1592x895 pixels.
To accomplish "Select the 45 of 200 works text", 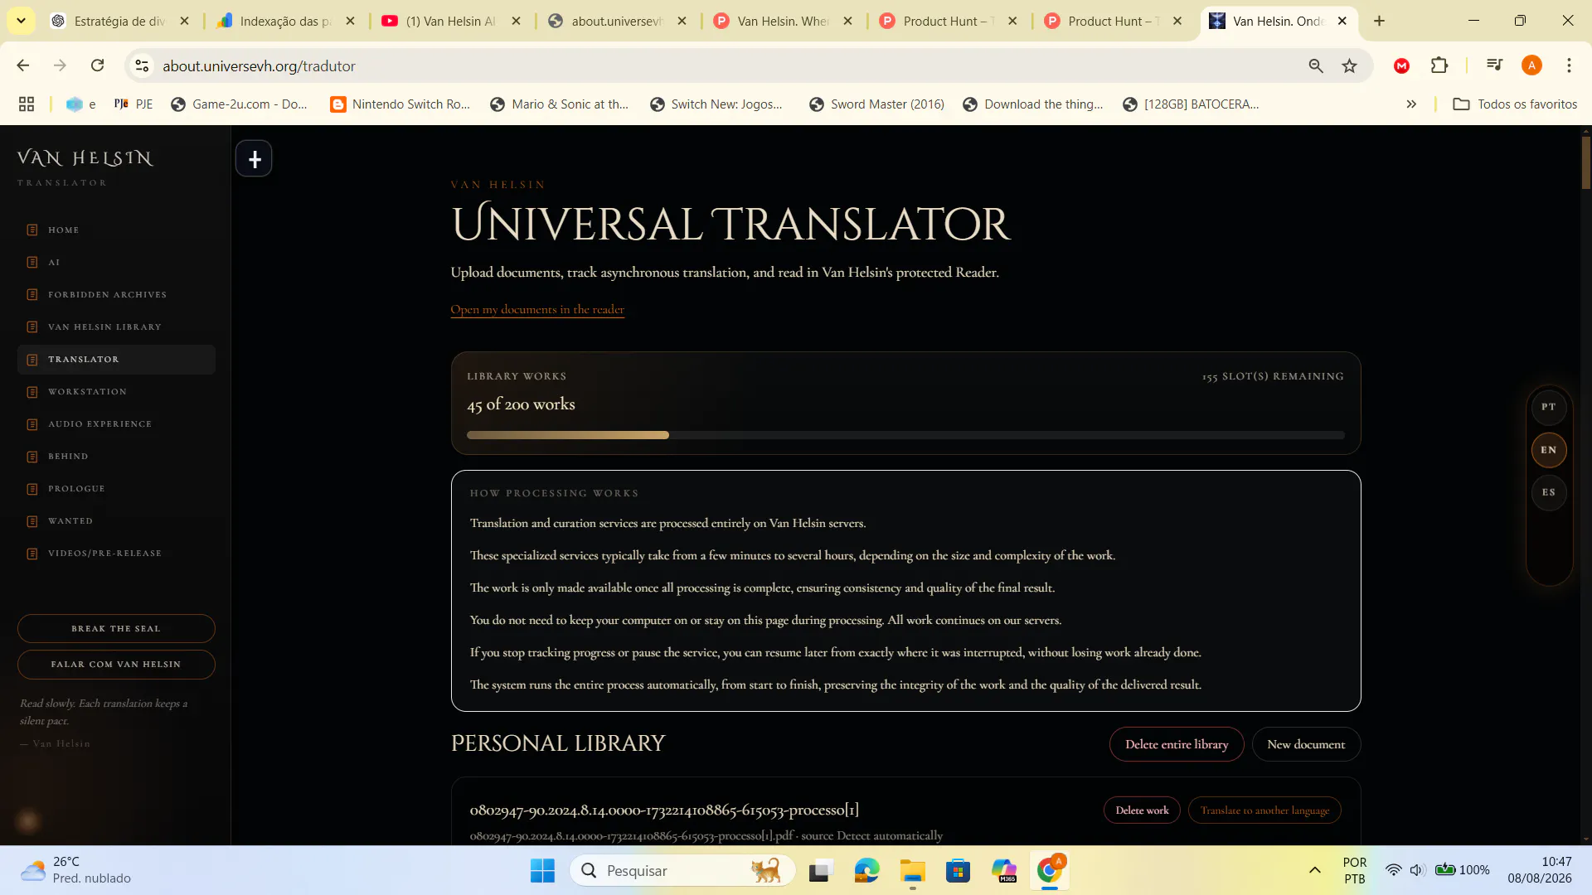I will [x=521, y=404].
